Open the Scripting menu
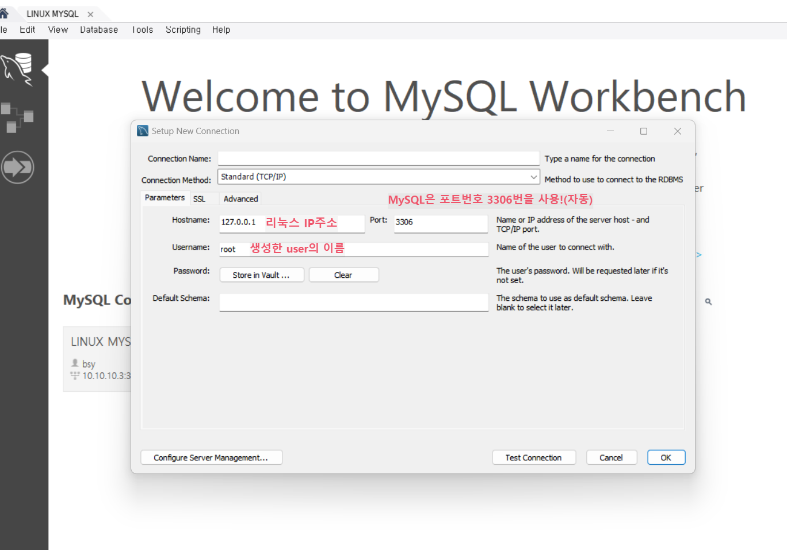This screenshot has width=787, height=550. click(x=183, y=30)
